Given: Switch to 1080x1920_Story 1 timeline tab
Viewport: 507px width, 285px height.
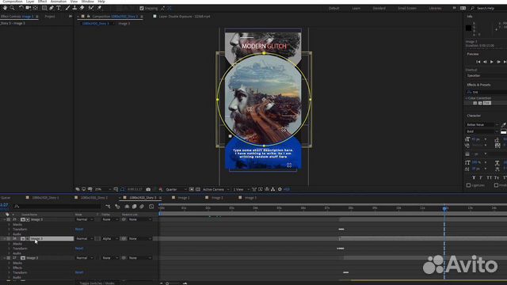Looking at the screenshot, I should 45,198.
